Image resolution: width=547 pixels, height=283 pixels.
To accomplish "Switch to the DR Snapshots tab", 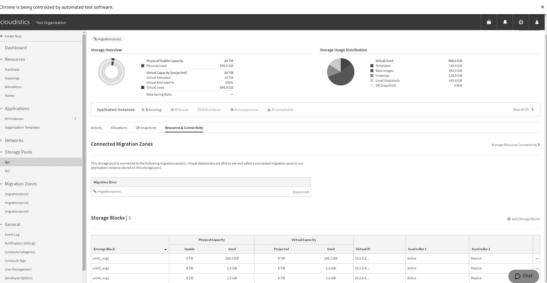I will click(146, 128).
